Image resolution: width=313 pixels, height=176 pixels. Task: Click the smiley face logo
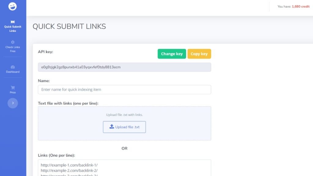coord(13,6)
